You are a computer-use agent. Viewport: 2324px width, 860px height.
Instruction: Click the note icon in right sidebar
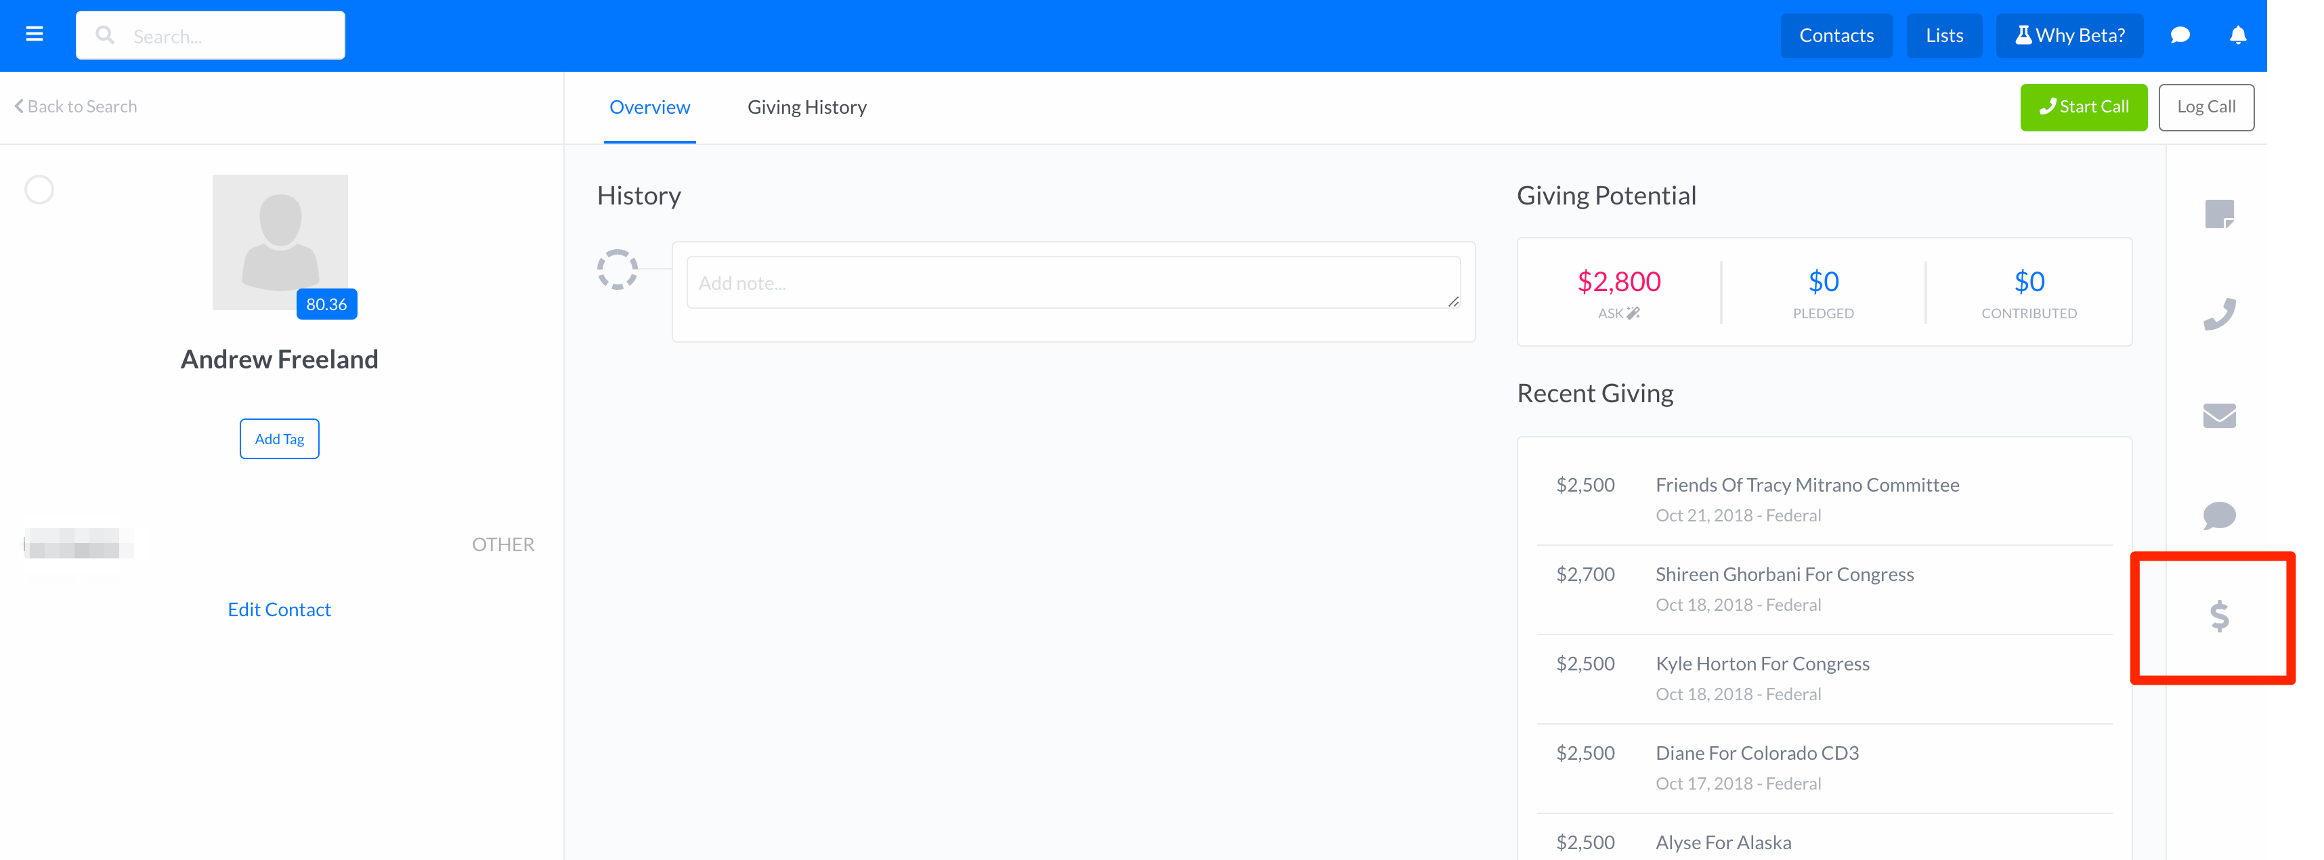(2218, 214)
